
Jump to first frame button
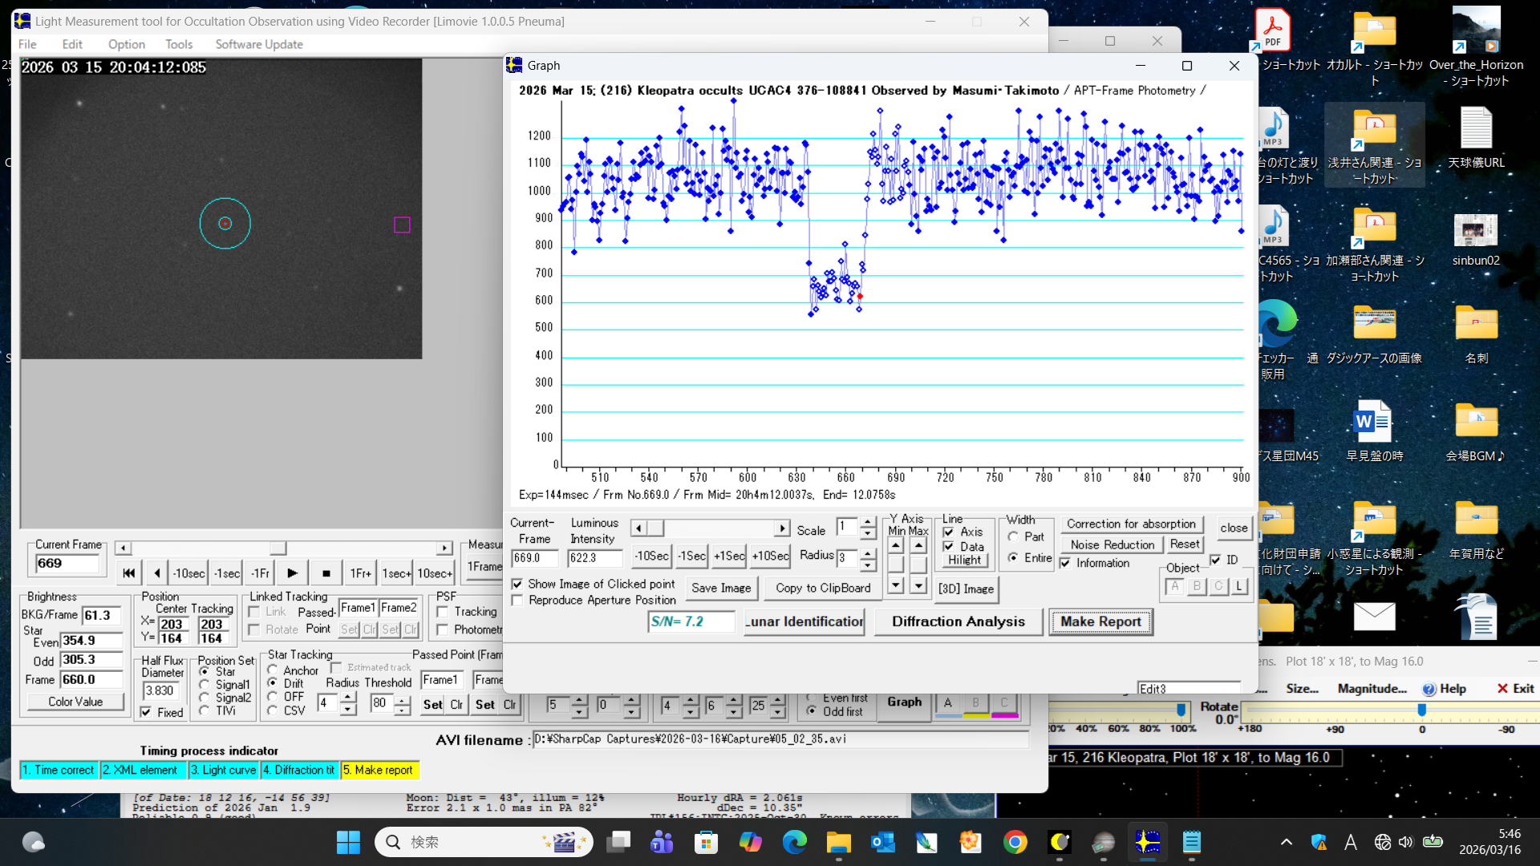[x=128, y=573]
